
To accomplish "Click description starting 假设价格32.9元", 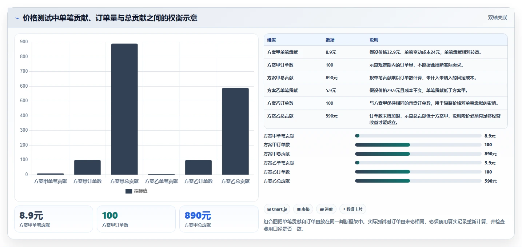I will tap(426, 52).
